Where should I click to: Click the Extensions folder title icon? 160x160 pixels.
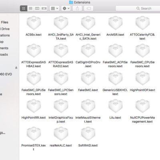71,2
